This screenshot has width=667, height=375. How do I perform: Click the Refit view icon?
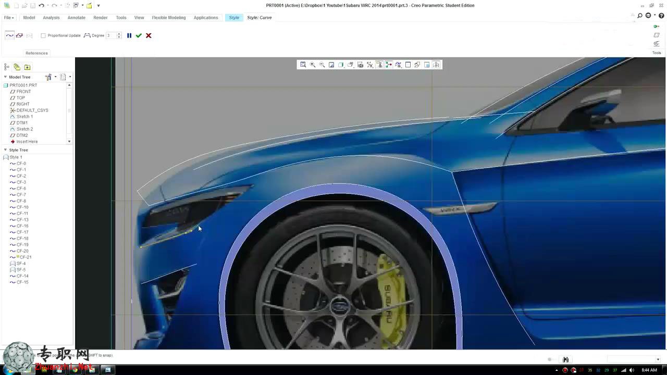303,65
